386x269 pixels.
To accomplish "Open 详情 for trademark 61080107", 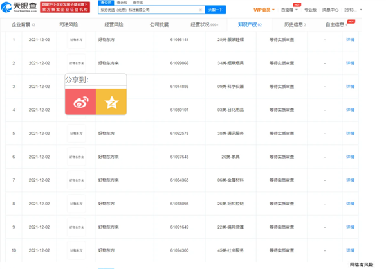I will point(350,110).
